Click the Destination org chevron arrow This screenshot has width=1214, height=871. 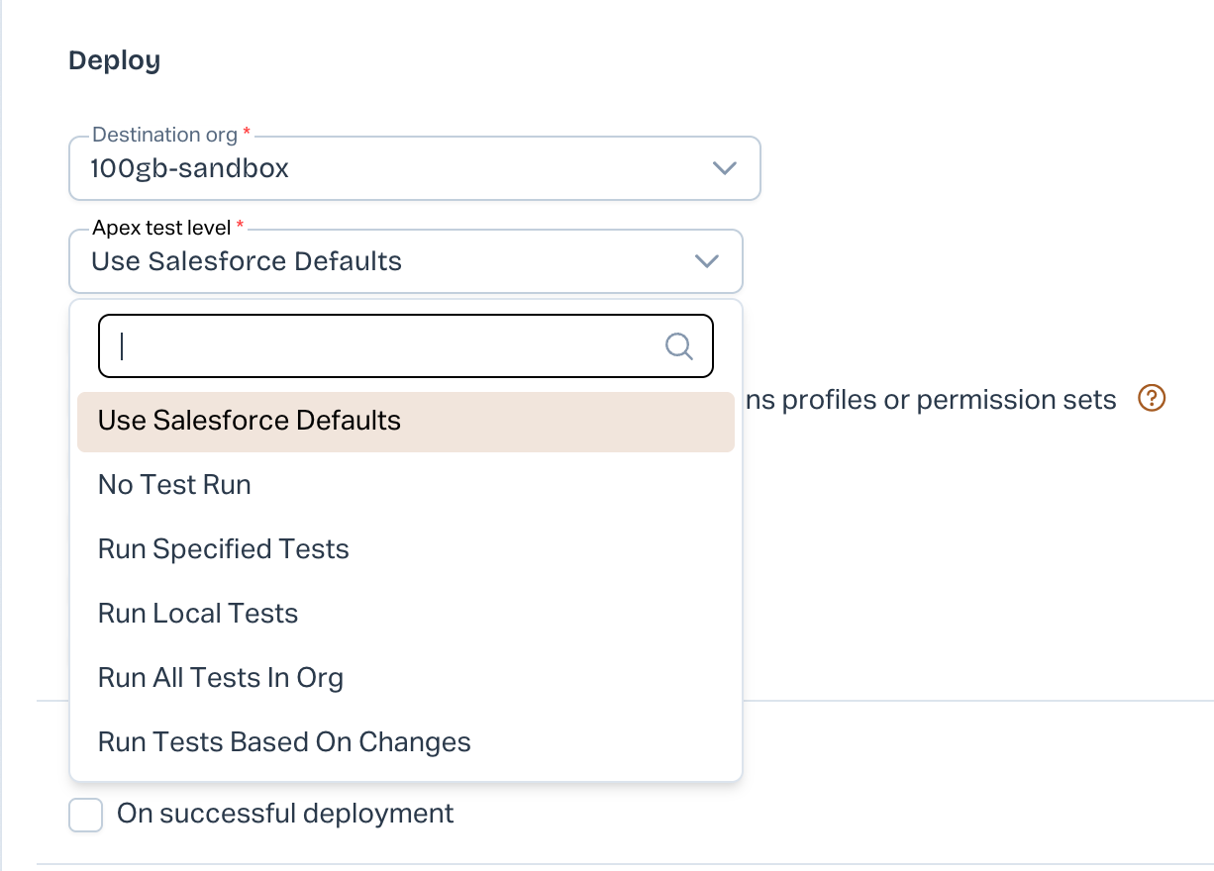(x=725, y=168)
